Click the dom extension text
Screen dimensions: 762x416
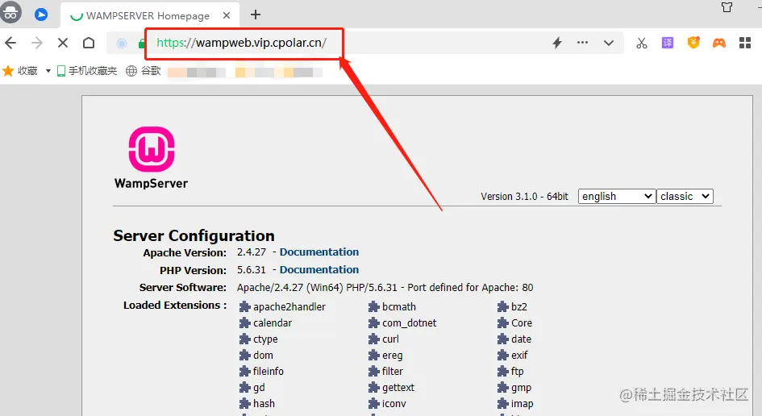pos(263,356)
